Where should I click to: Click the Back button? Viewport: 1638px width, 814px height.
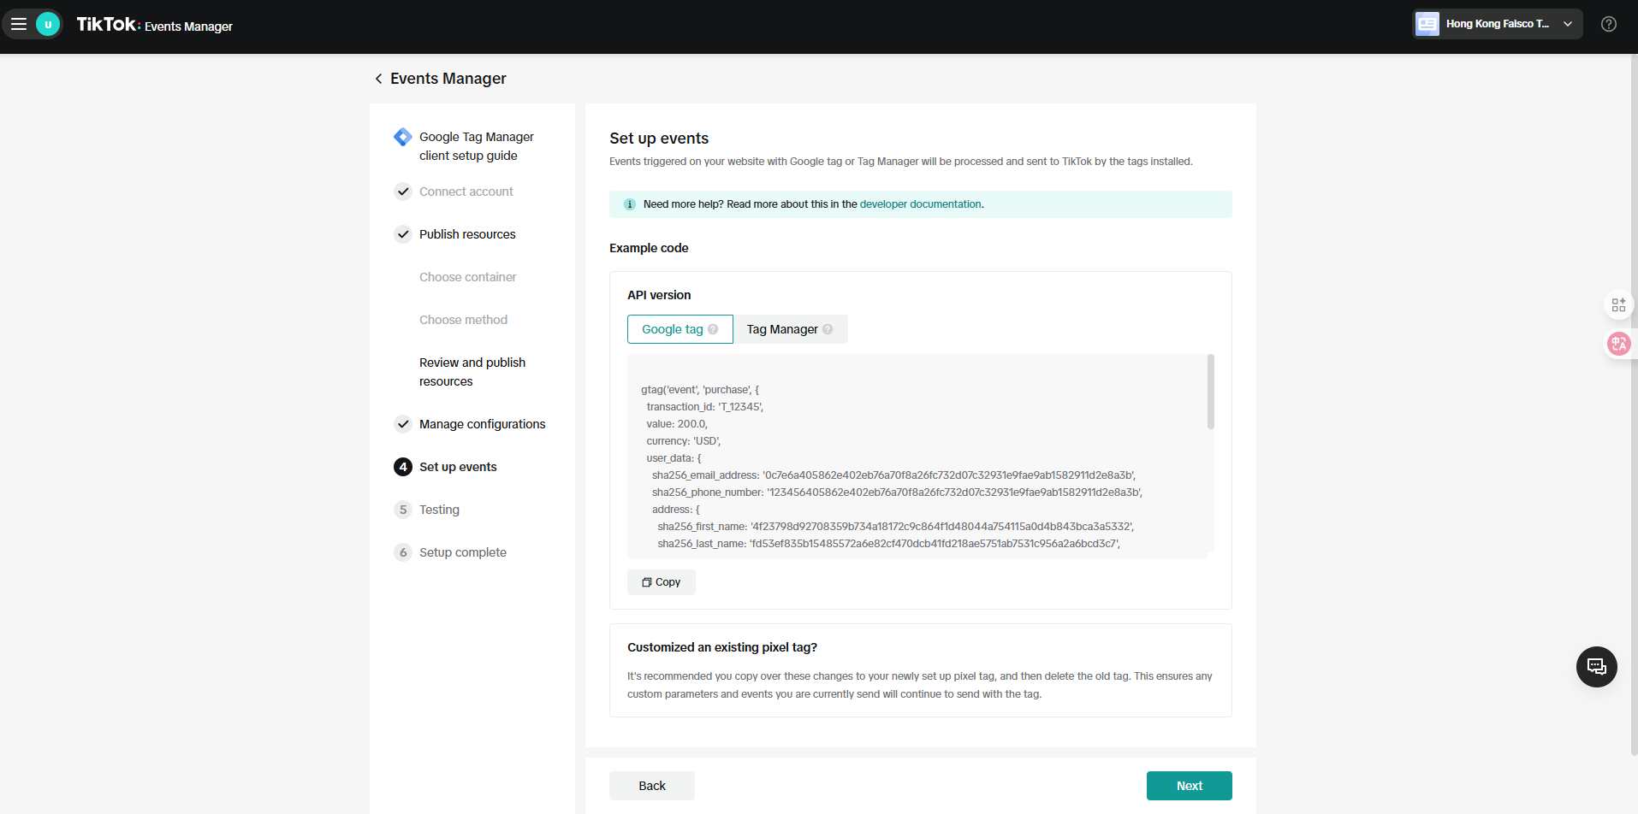[x=651, y=786]
